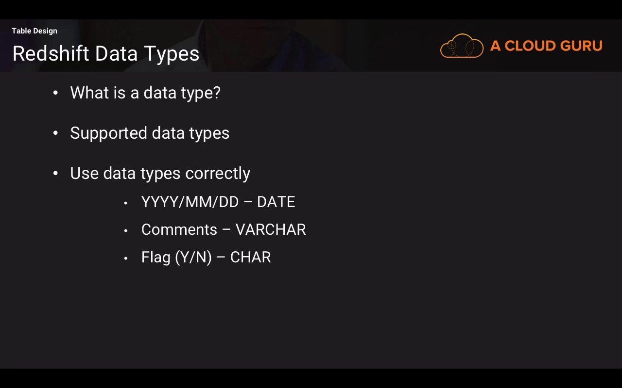This screenshot has height=388, width=622.
Task: Click the word 'DATE' in the sub-bullets
Action: (276, 202)
